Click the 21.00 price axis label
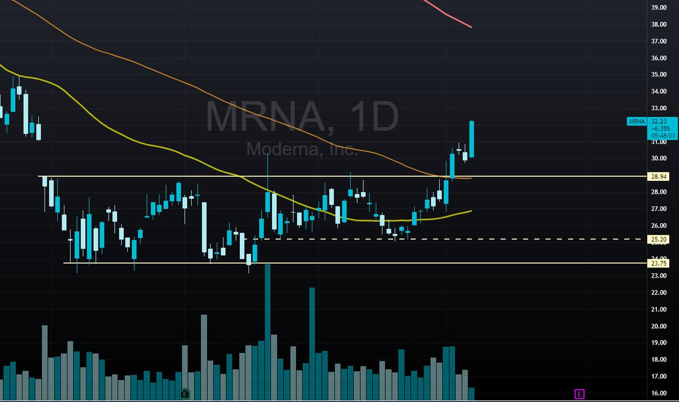679x402 pixels. coord(659,310)
